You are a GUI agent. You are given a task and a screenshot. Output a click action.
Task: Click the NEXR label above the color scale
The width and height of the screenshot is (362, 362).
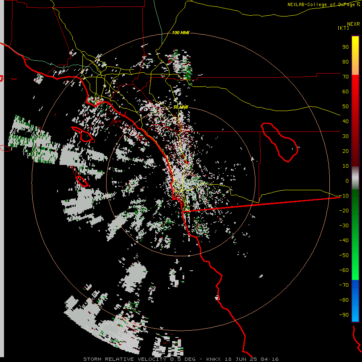click(x=353, y=24)
